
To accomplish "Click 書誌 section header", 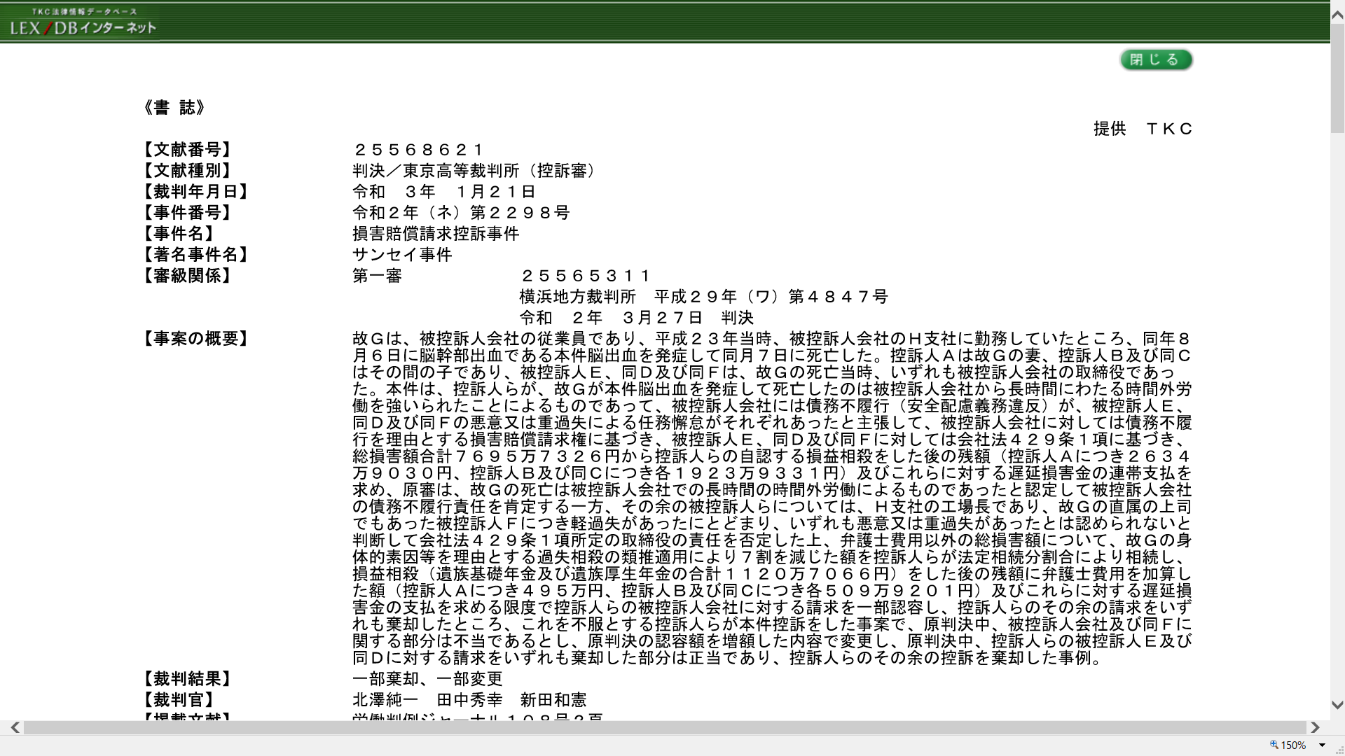I will (176, 107).
